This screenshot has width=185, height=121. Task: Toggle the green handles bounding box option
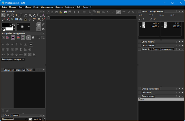coord(23,38)
